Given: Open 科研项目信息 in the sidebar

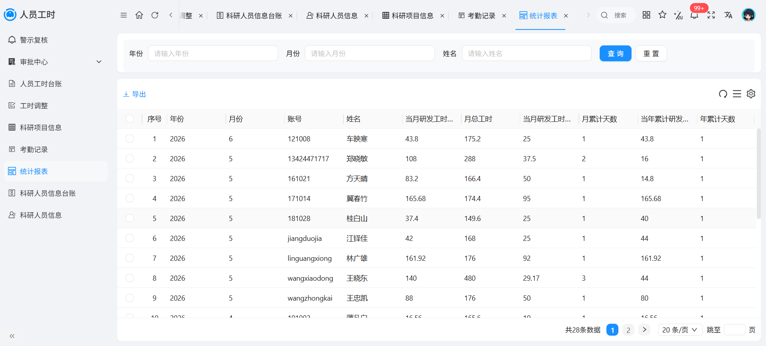Looking at the screenshot, I should pos(56,127).
